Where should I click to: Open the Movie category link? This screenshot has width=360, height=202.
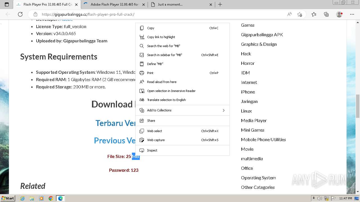pos(247,149)
